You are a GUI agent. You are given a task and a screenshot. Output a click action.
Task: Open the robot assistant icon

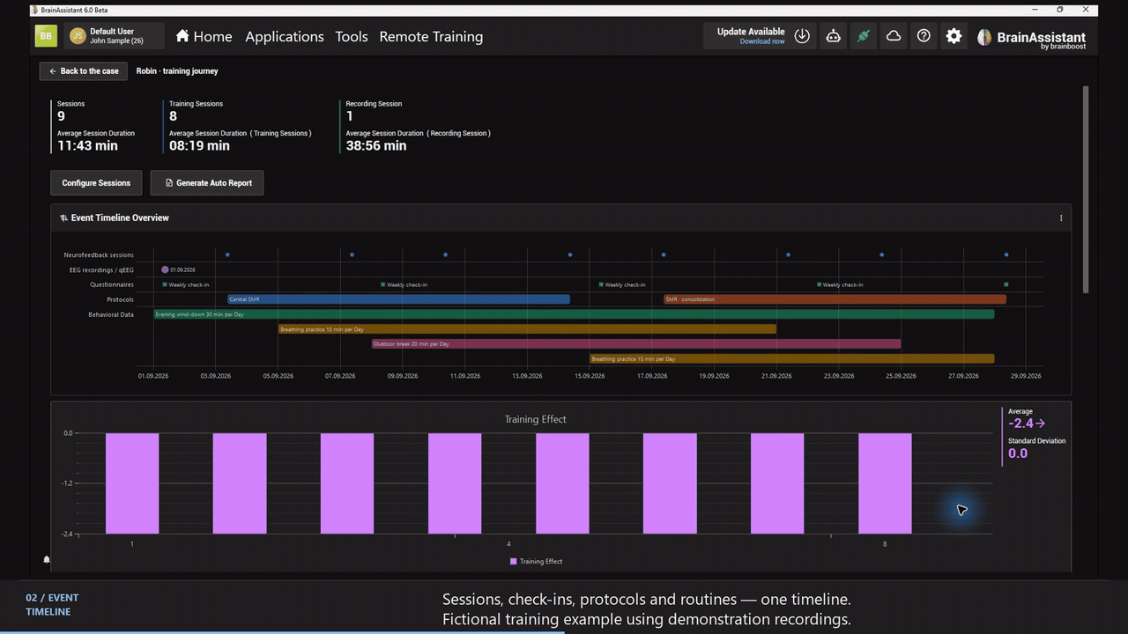[x=833, y=36]
